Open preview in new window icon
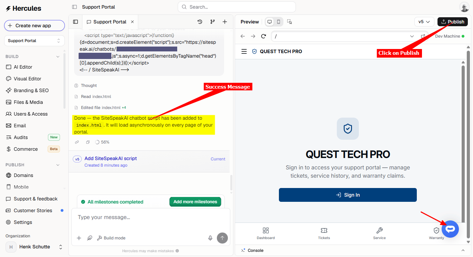473x257 pixels. [x=423, y=36]
